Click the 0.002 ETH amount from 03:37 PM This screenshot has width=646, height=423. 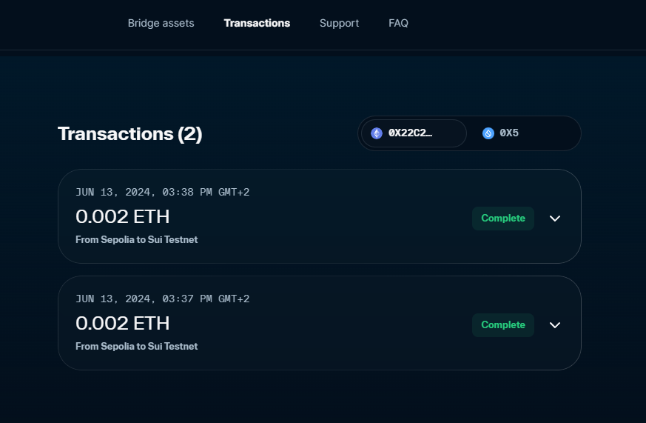pyautogui.click(x=123, y=323)
